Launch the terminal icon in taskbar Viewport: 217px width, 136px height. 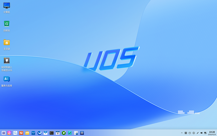[52, 133]
